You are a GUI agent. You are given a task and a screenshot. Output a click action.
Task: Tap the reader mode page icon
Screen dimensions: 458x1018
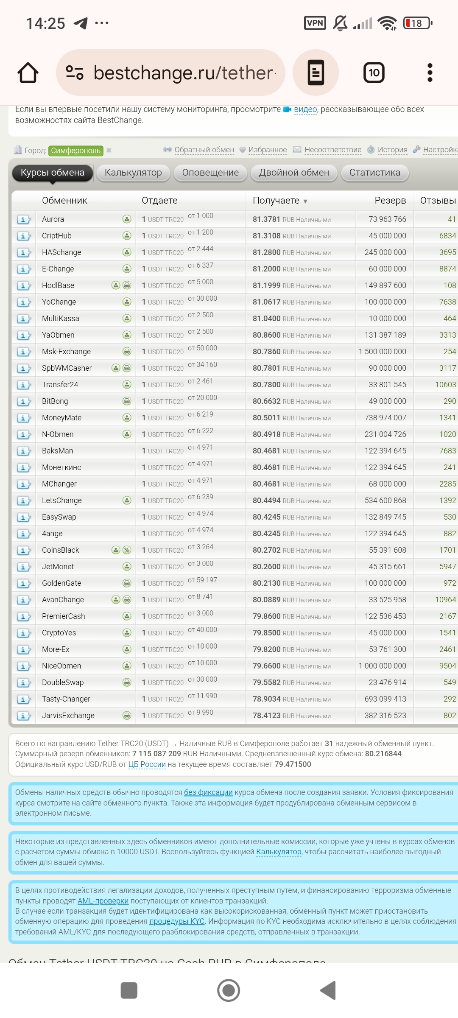coord(316,73)
